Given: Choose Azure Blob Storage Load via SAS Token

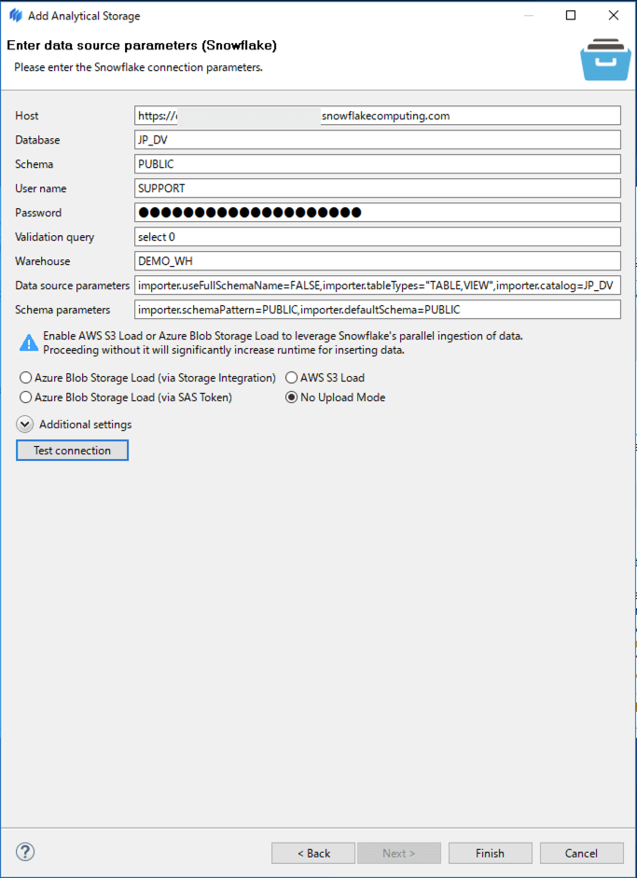Looking at the screenshot, I should pos(25,397).
